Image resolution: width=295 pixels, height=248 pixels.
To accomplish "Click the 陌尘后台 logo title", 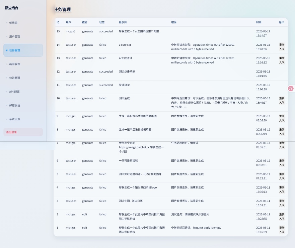I will pyautogui.click(x=11, y=8).
